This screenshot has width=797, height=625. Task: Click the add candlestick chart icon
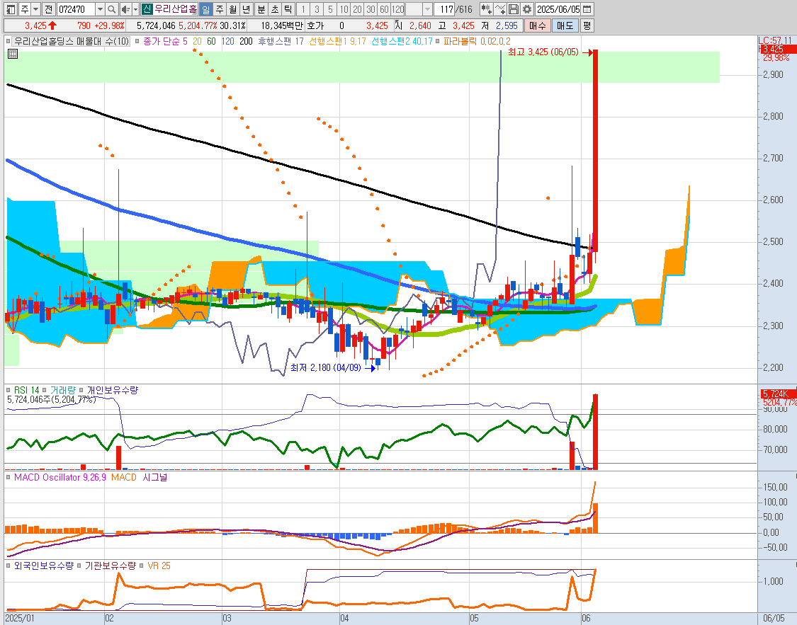pos(487,9)
